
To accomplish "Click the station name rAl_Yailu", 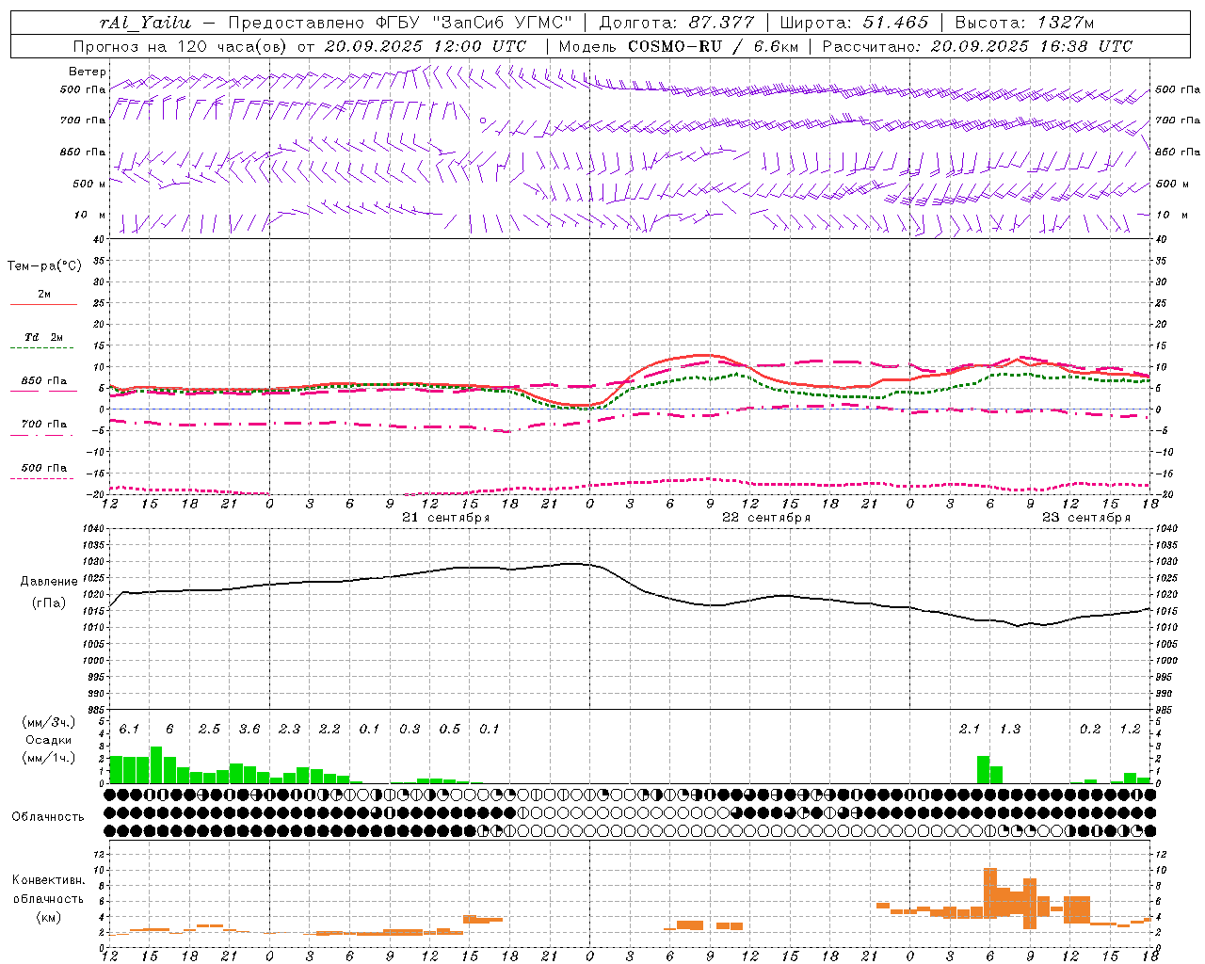I will (145, 23).
